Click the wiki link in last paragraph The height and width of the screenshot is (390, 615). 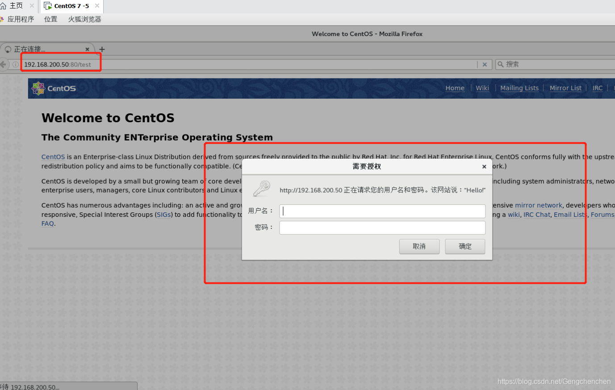click(x=514, y=215)
